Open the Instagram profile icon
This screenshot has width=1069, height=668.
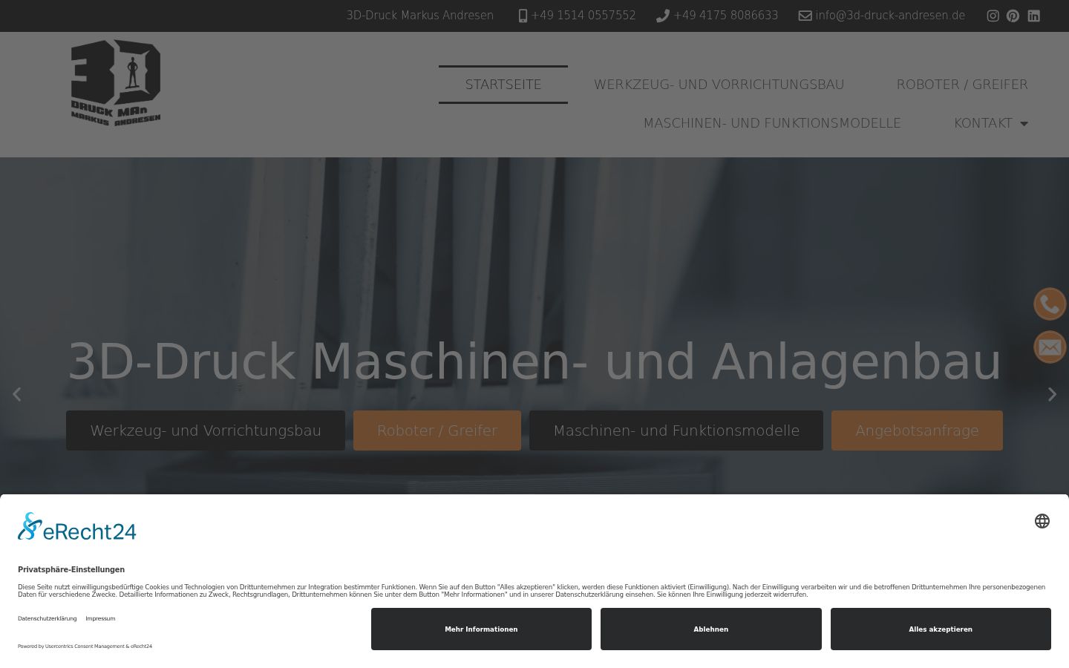[993, 16]
